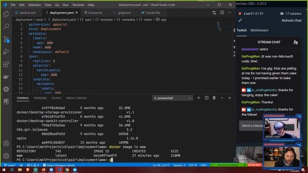
Task: Maximize the terminal panel size
Action: coord(222,98)
